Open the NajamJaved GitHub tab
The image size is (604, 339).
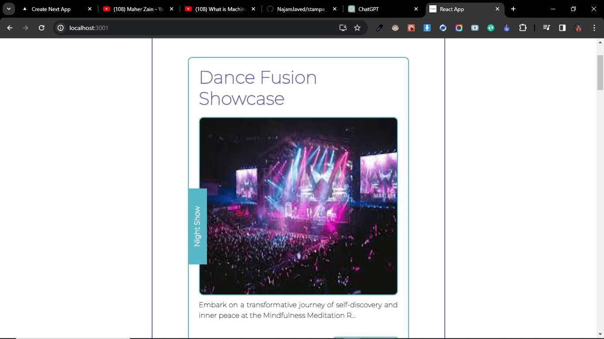[302, 9]
